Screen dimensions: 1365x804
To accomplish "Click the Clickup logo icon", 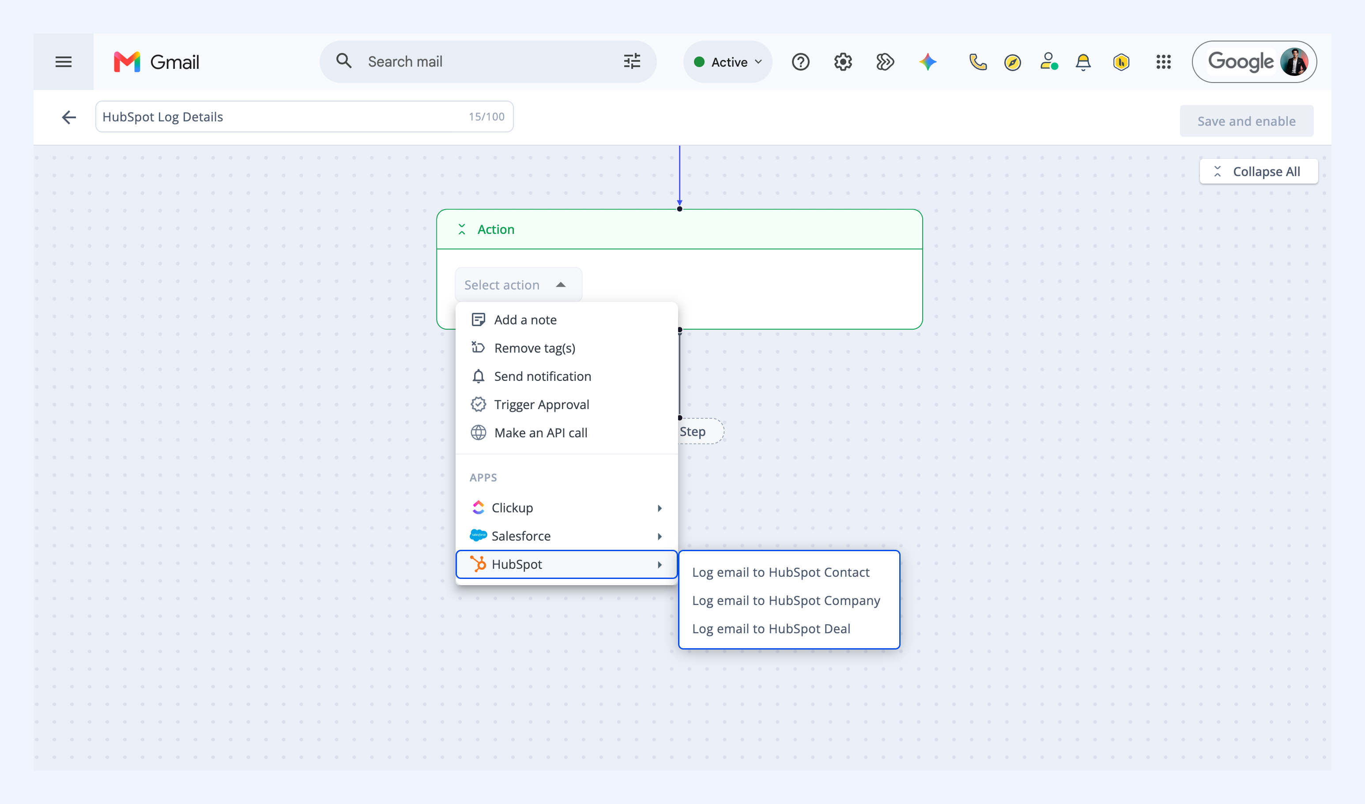I will click(478, 507).
